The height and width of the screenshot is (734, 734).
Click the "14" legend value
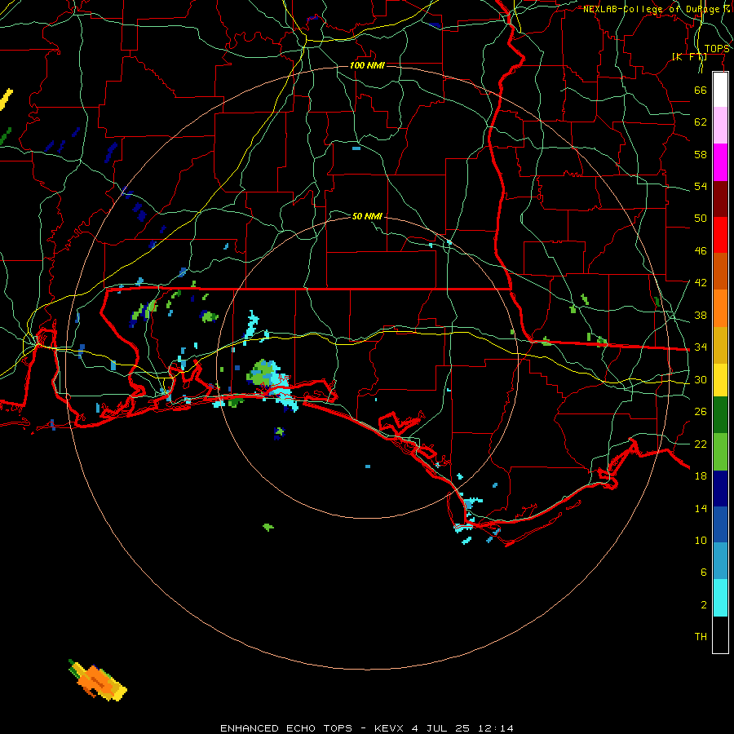[x=701, y=508]
